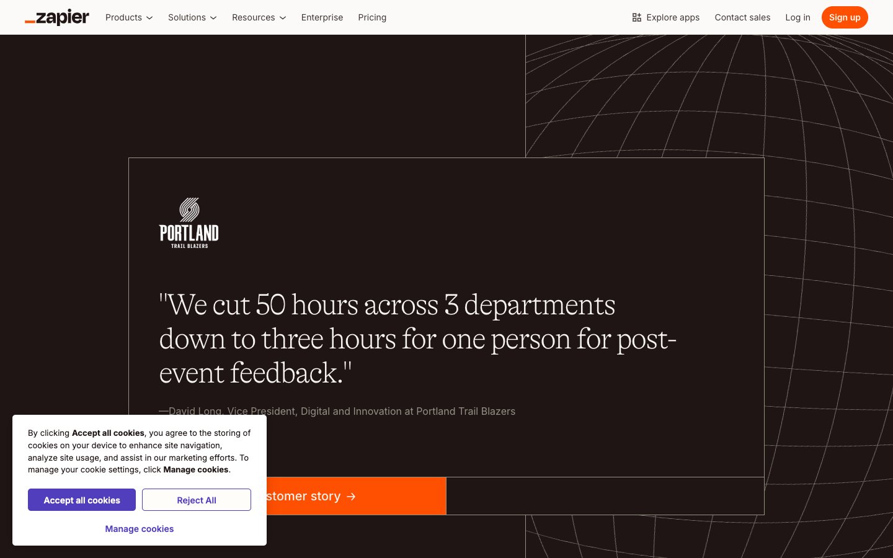Viewport: 893px width, 558px height.
Task: Open the Pricing page
Action: pos(372,17)
